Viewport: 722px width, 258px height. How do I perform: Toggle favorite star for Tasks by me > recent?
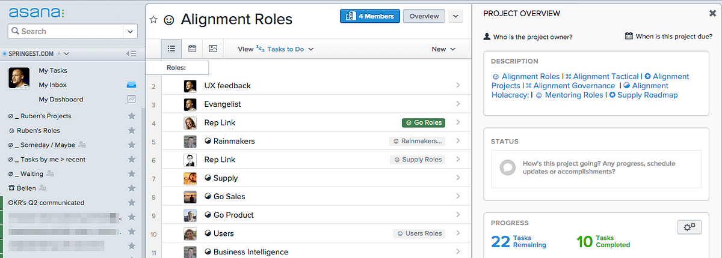[132, 159]
